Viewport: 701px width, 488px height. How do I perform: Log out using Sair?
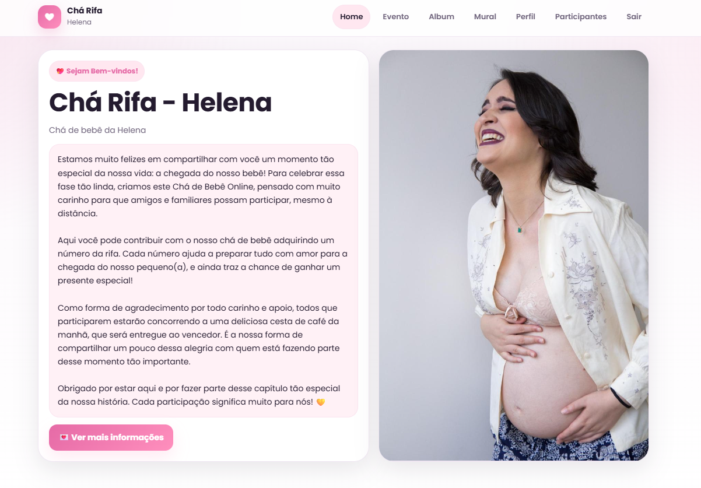coord(634,17)
